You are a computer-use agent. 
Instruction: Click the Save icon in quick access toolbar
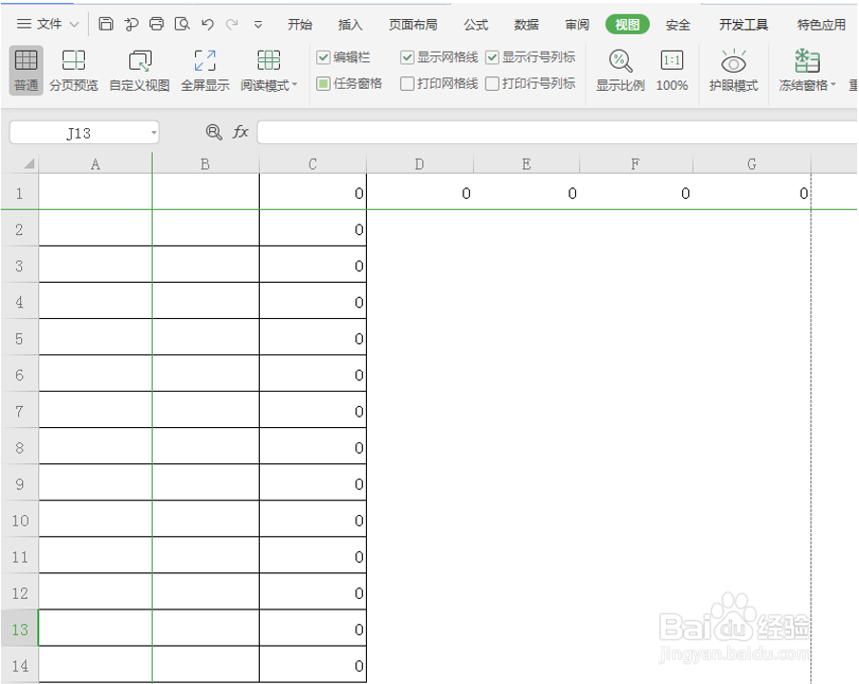point(105,23)
